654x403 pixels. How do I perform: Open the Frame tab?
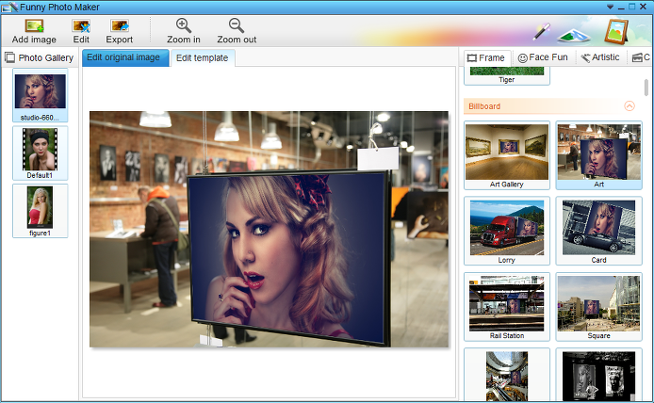pos(486,57)
